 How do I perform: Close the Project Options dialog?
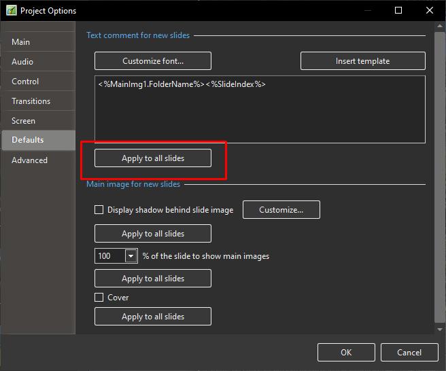point(430,10)
